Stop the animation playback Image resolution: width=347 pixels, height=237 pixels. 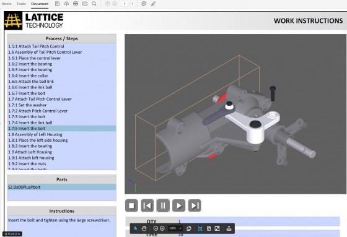tap(131, 205)
